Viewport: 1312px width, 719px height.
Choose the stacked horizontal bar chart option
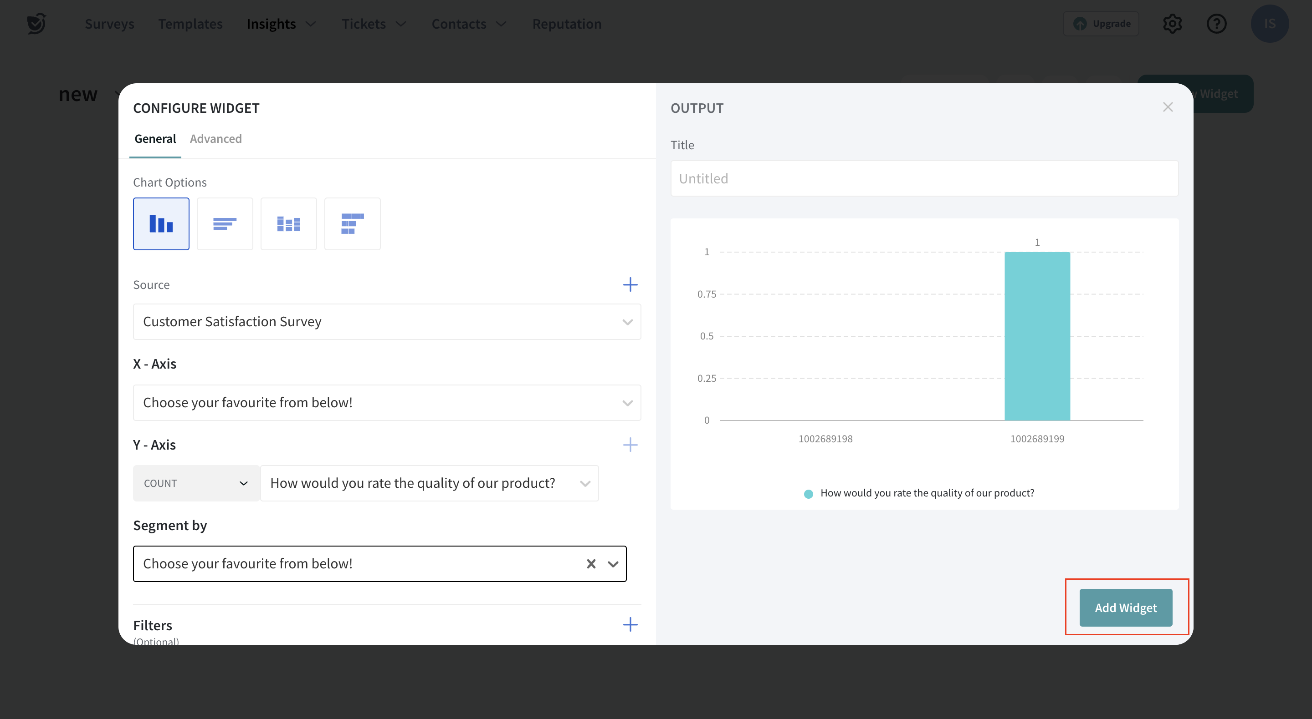pyautogui.click(x=352, y=224)
